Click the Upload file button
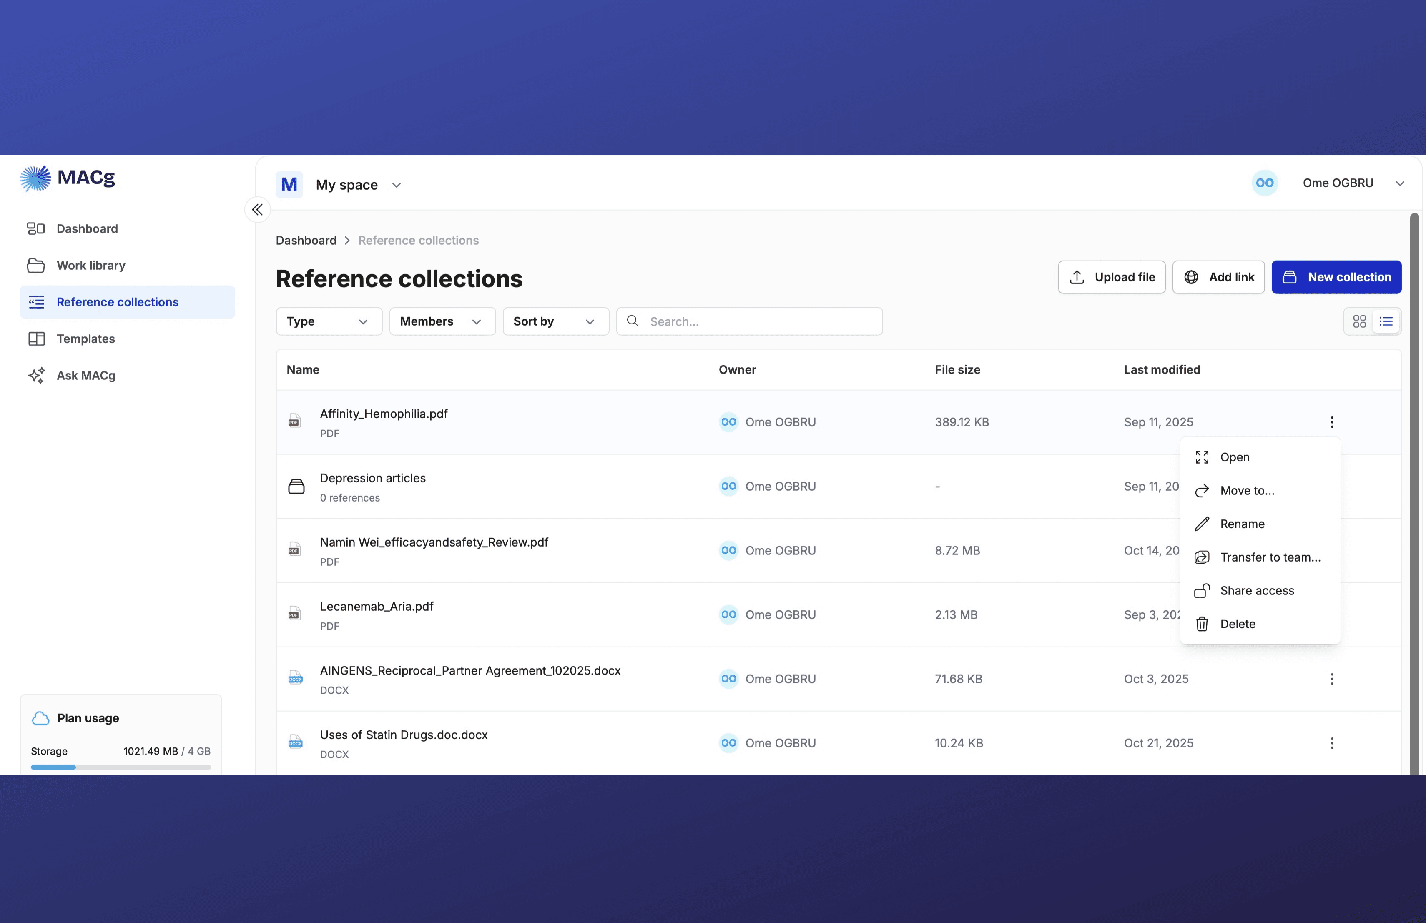 1112,277
